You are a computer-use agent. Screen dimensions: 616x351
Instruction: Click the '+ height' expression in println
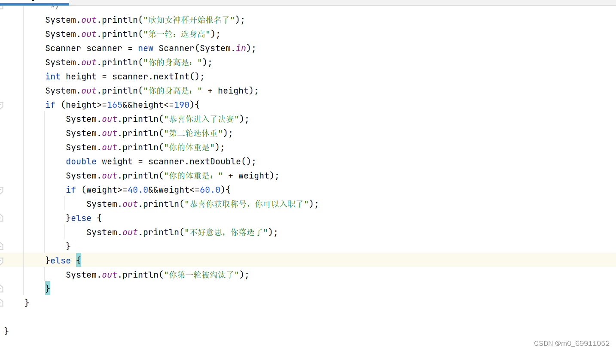[228, 91]
